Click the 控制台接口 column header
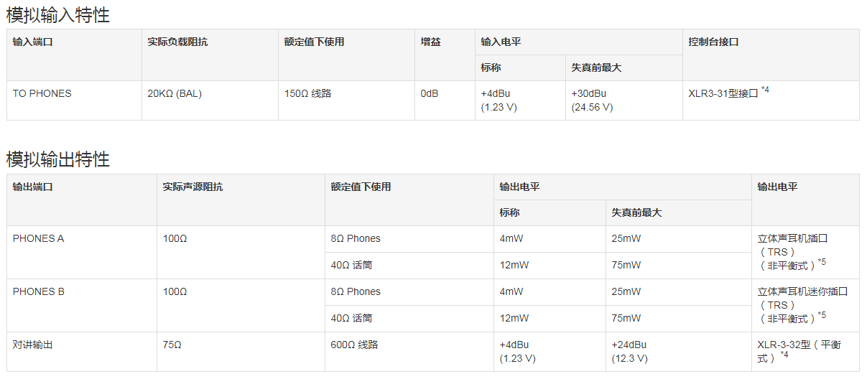The width and height of the screenshot is (867, 379). coord(713,42)
